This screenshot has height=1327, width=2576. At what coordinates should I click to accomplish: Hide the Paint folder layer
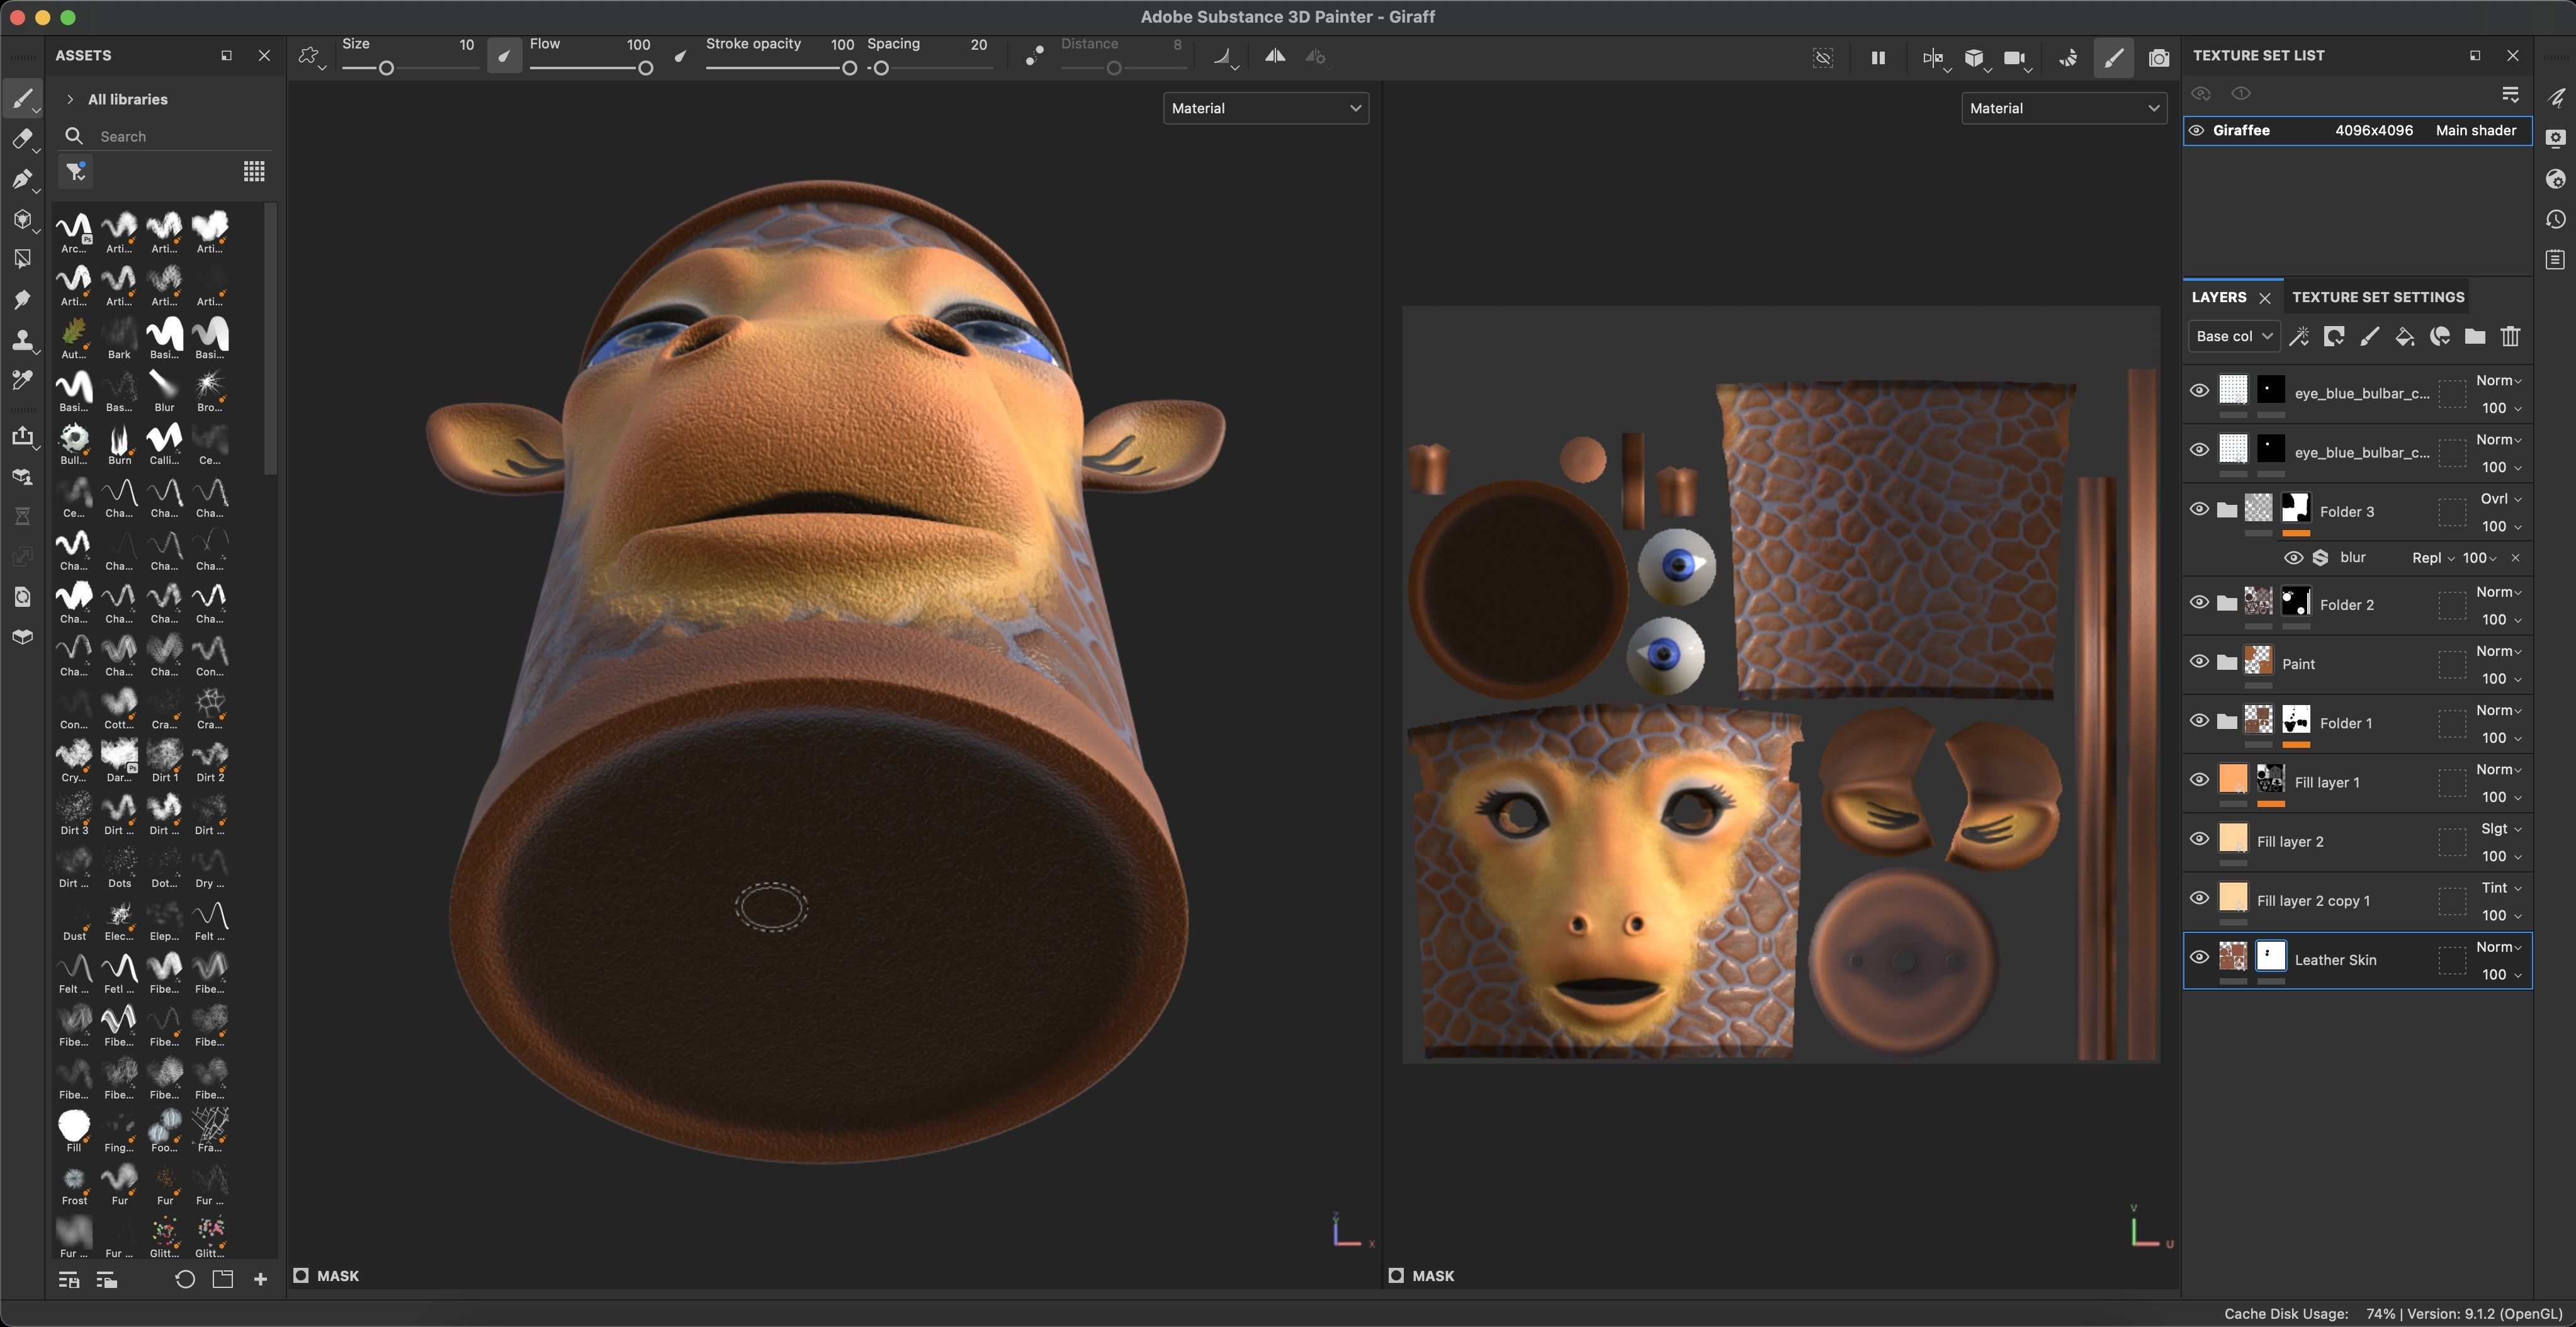[x=2199, y=661]
